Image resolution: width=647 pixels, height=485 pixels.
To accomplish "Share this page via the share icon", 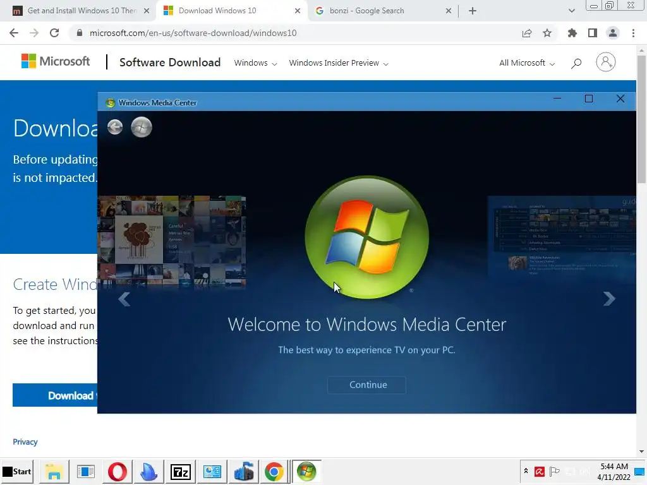I will tap(527, 33).
